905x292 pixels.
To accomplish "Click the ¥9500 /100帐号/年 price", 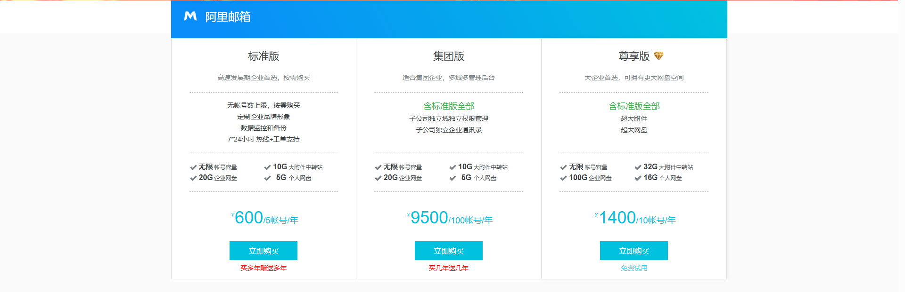I will coord(449,218).
